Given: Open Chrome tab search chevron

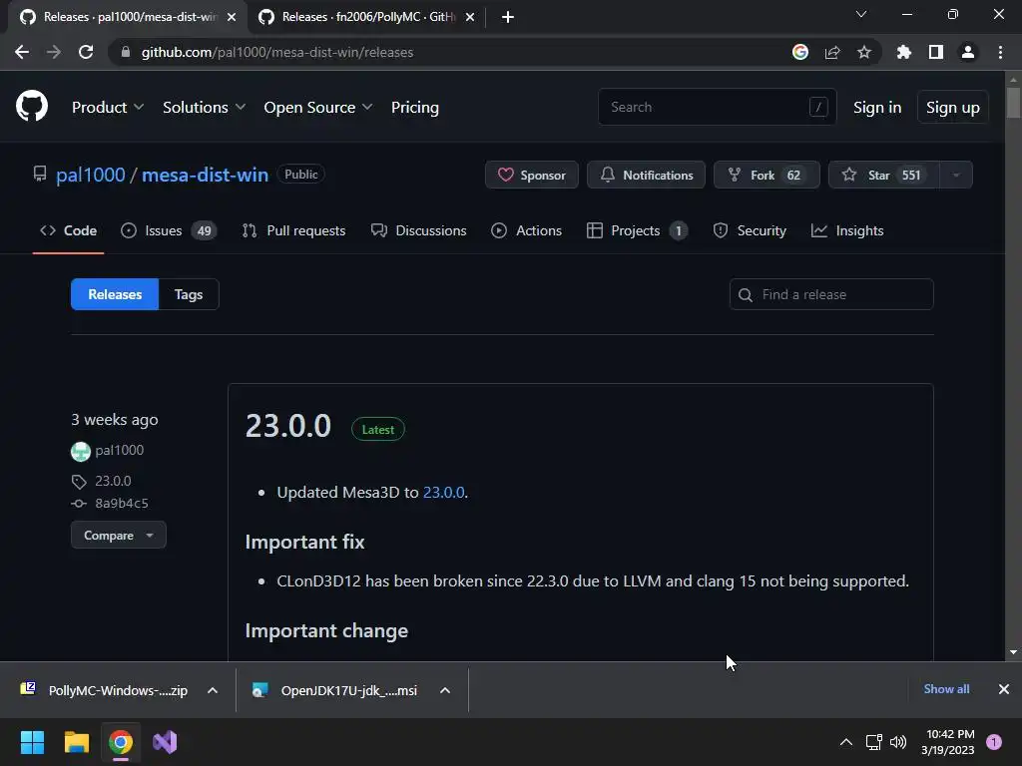Looking at the screenshot, I should 861,14.
